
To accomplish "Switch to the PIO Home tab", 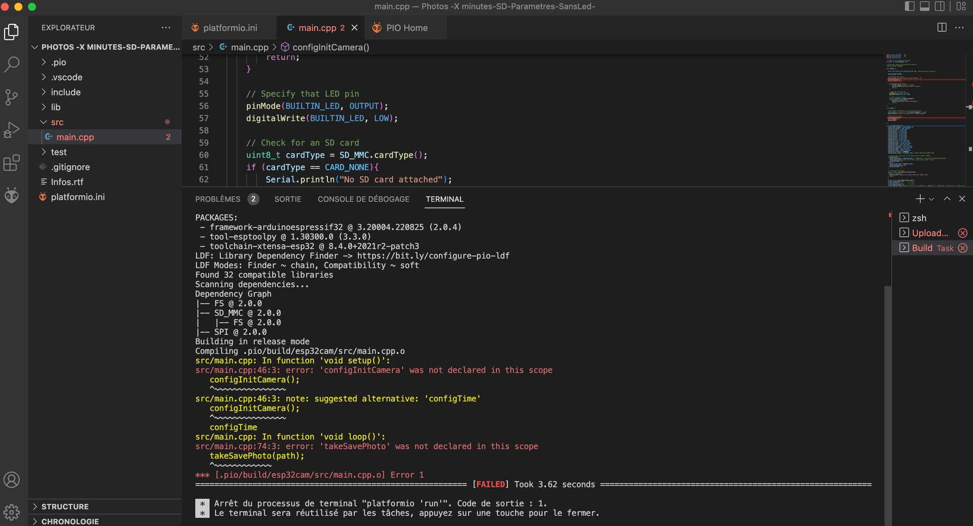I will coord(406,28).
